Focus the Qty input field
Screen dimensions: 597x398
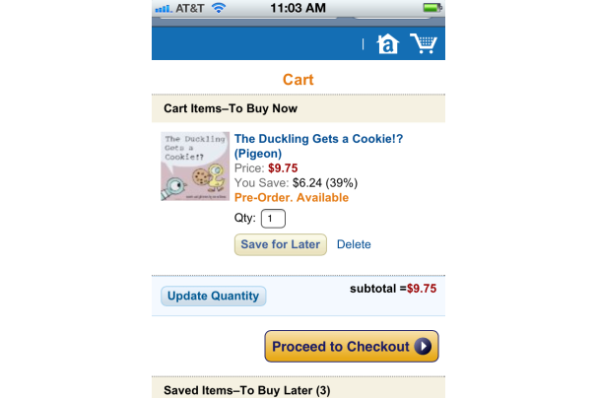273,219
